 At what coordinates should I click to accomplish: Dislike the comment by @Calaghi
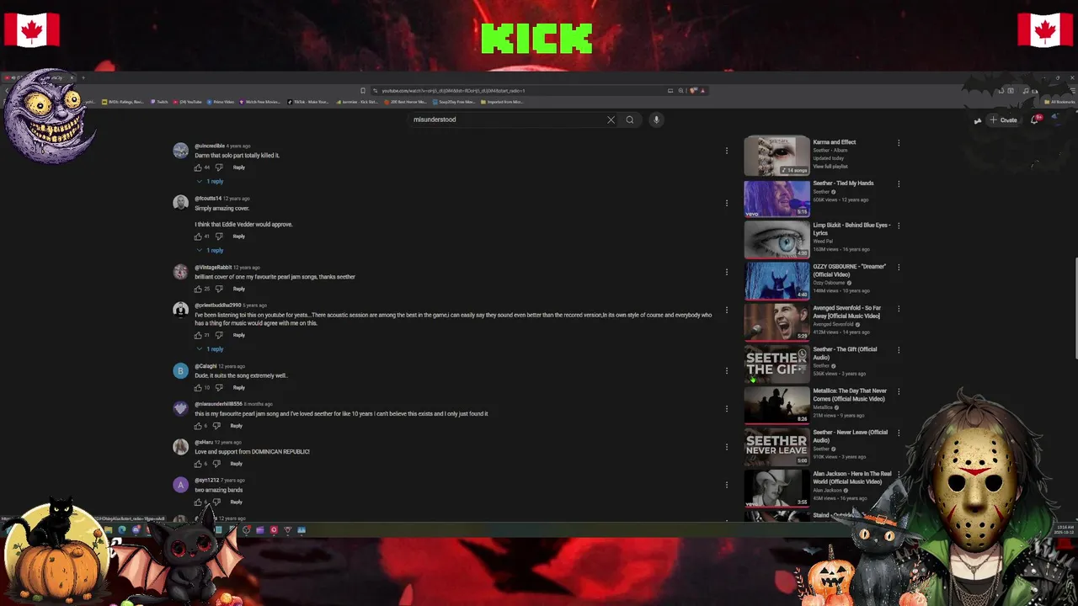tap(219, 387)
